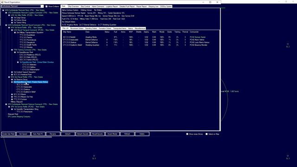Screen dimensions: 297x167
Task: Click the Refresh button
Action: (127, 134)
